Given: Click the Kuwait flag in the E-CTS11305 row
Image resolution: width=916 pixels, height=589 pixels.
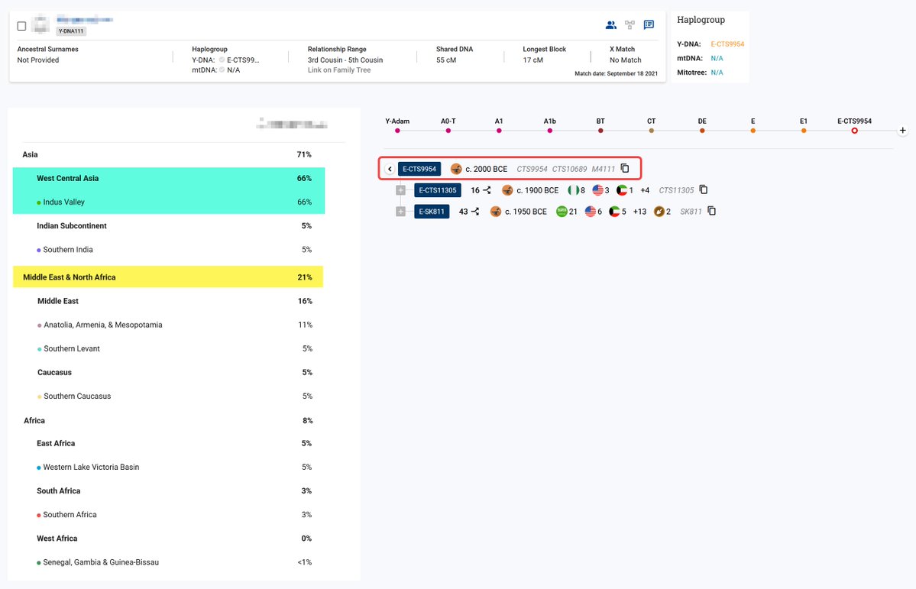Looking at the screenshot, I should click(622, 190).
